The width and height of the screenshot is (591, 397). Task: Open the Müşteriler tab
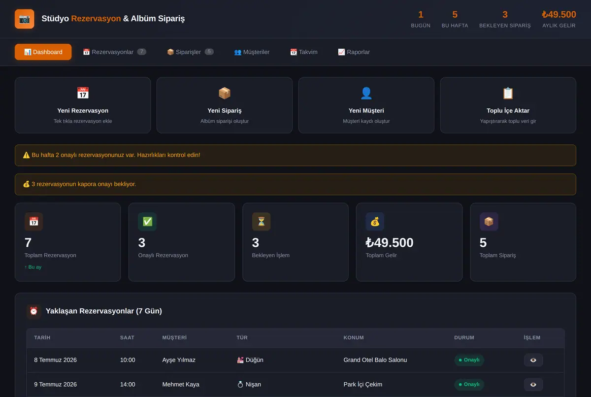pyautogui.click(x=252, y=52)
